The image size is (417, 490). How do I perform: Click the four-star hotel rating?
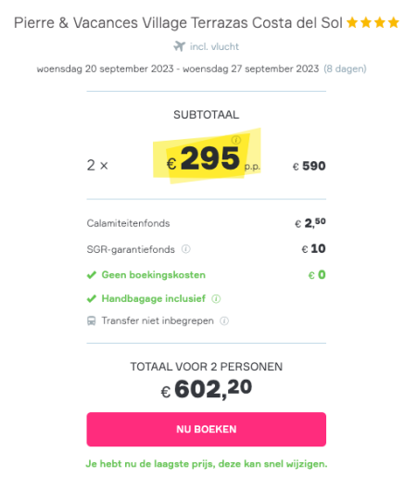click(373, 22)
